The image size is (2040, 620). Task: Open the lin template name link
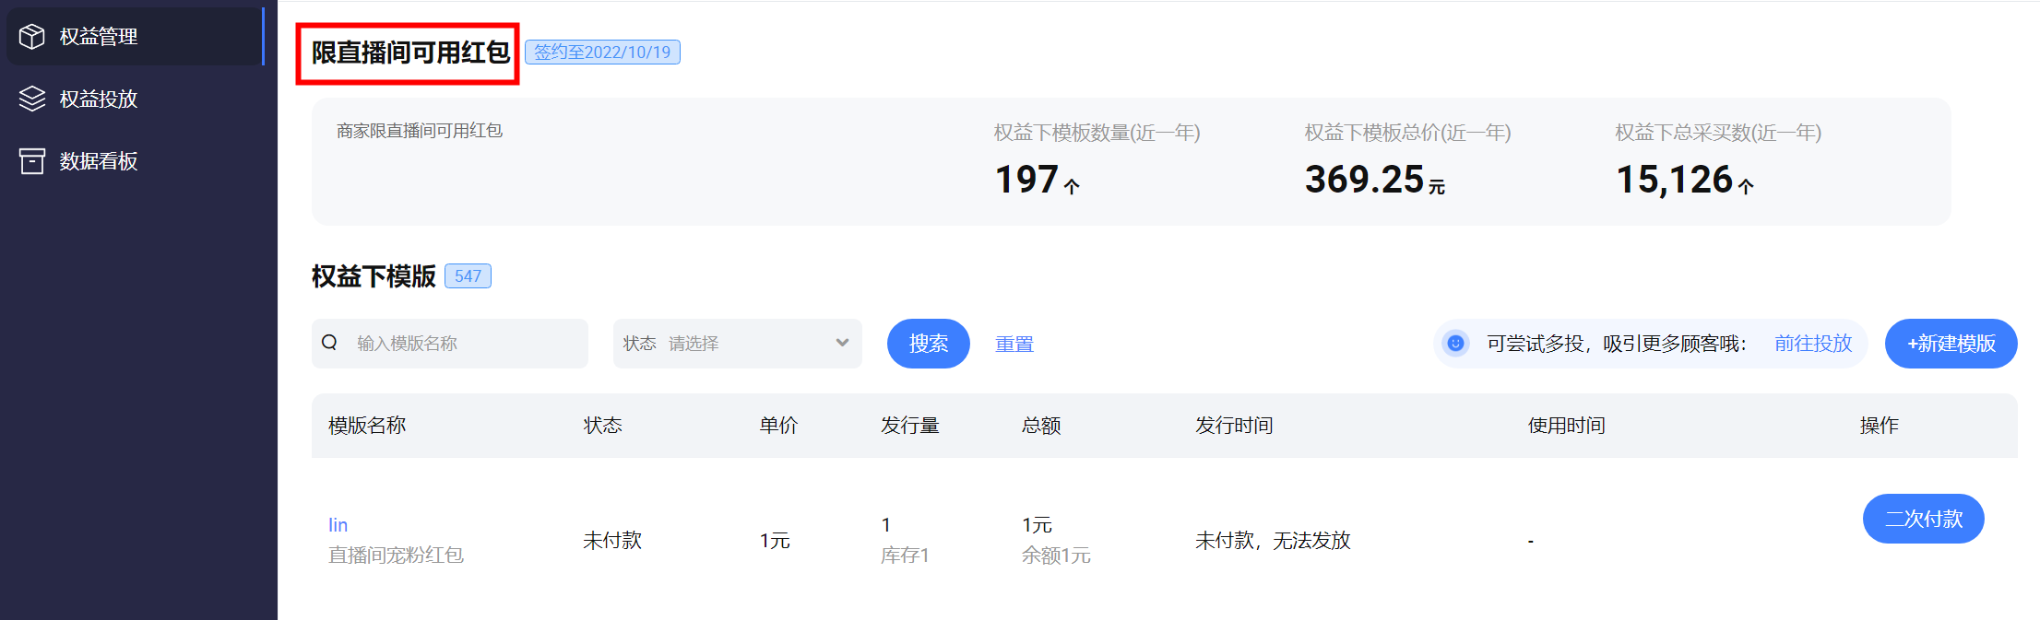pos(338,525)
